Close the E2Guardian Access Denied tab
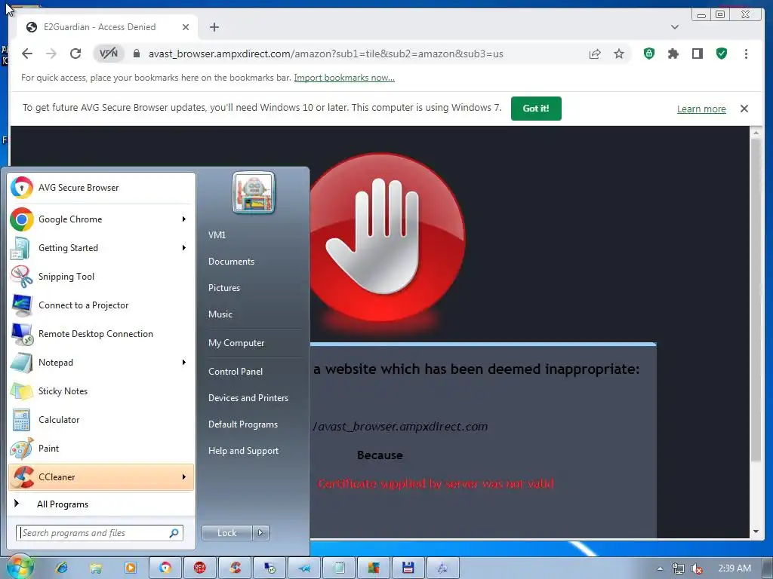The image size is (773, 579). [186, 27]
